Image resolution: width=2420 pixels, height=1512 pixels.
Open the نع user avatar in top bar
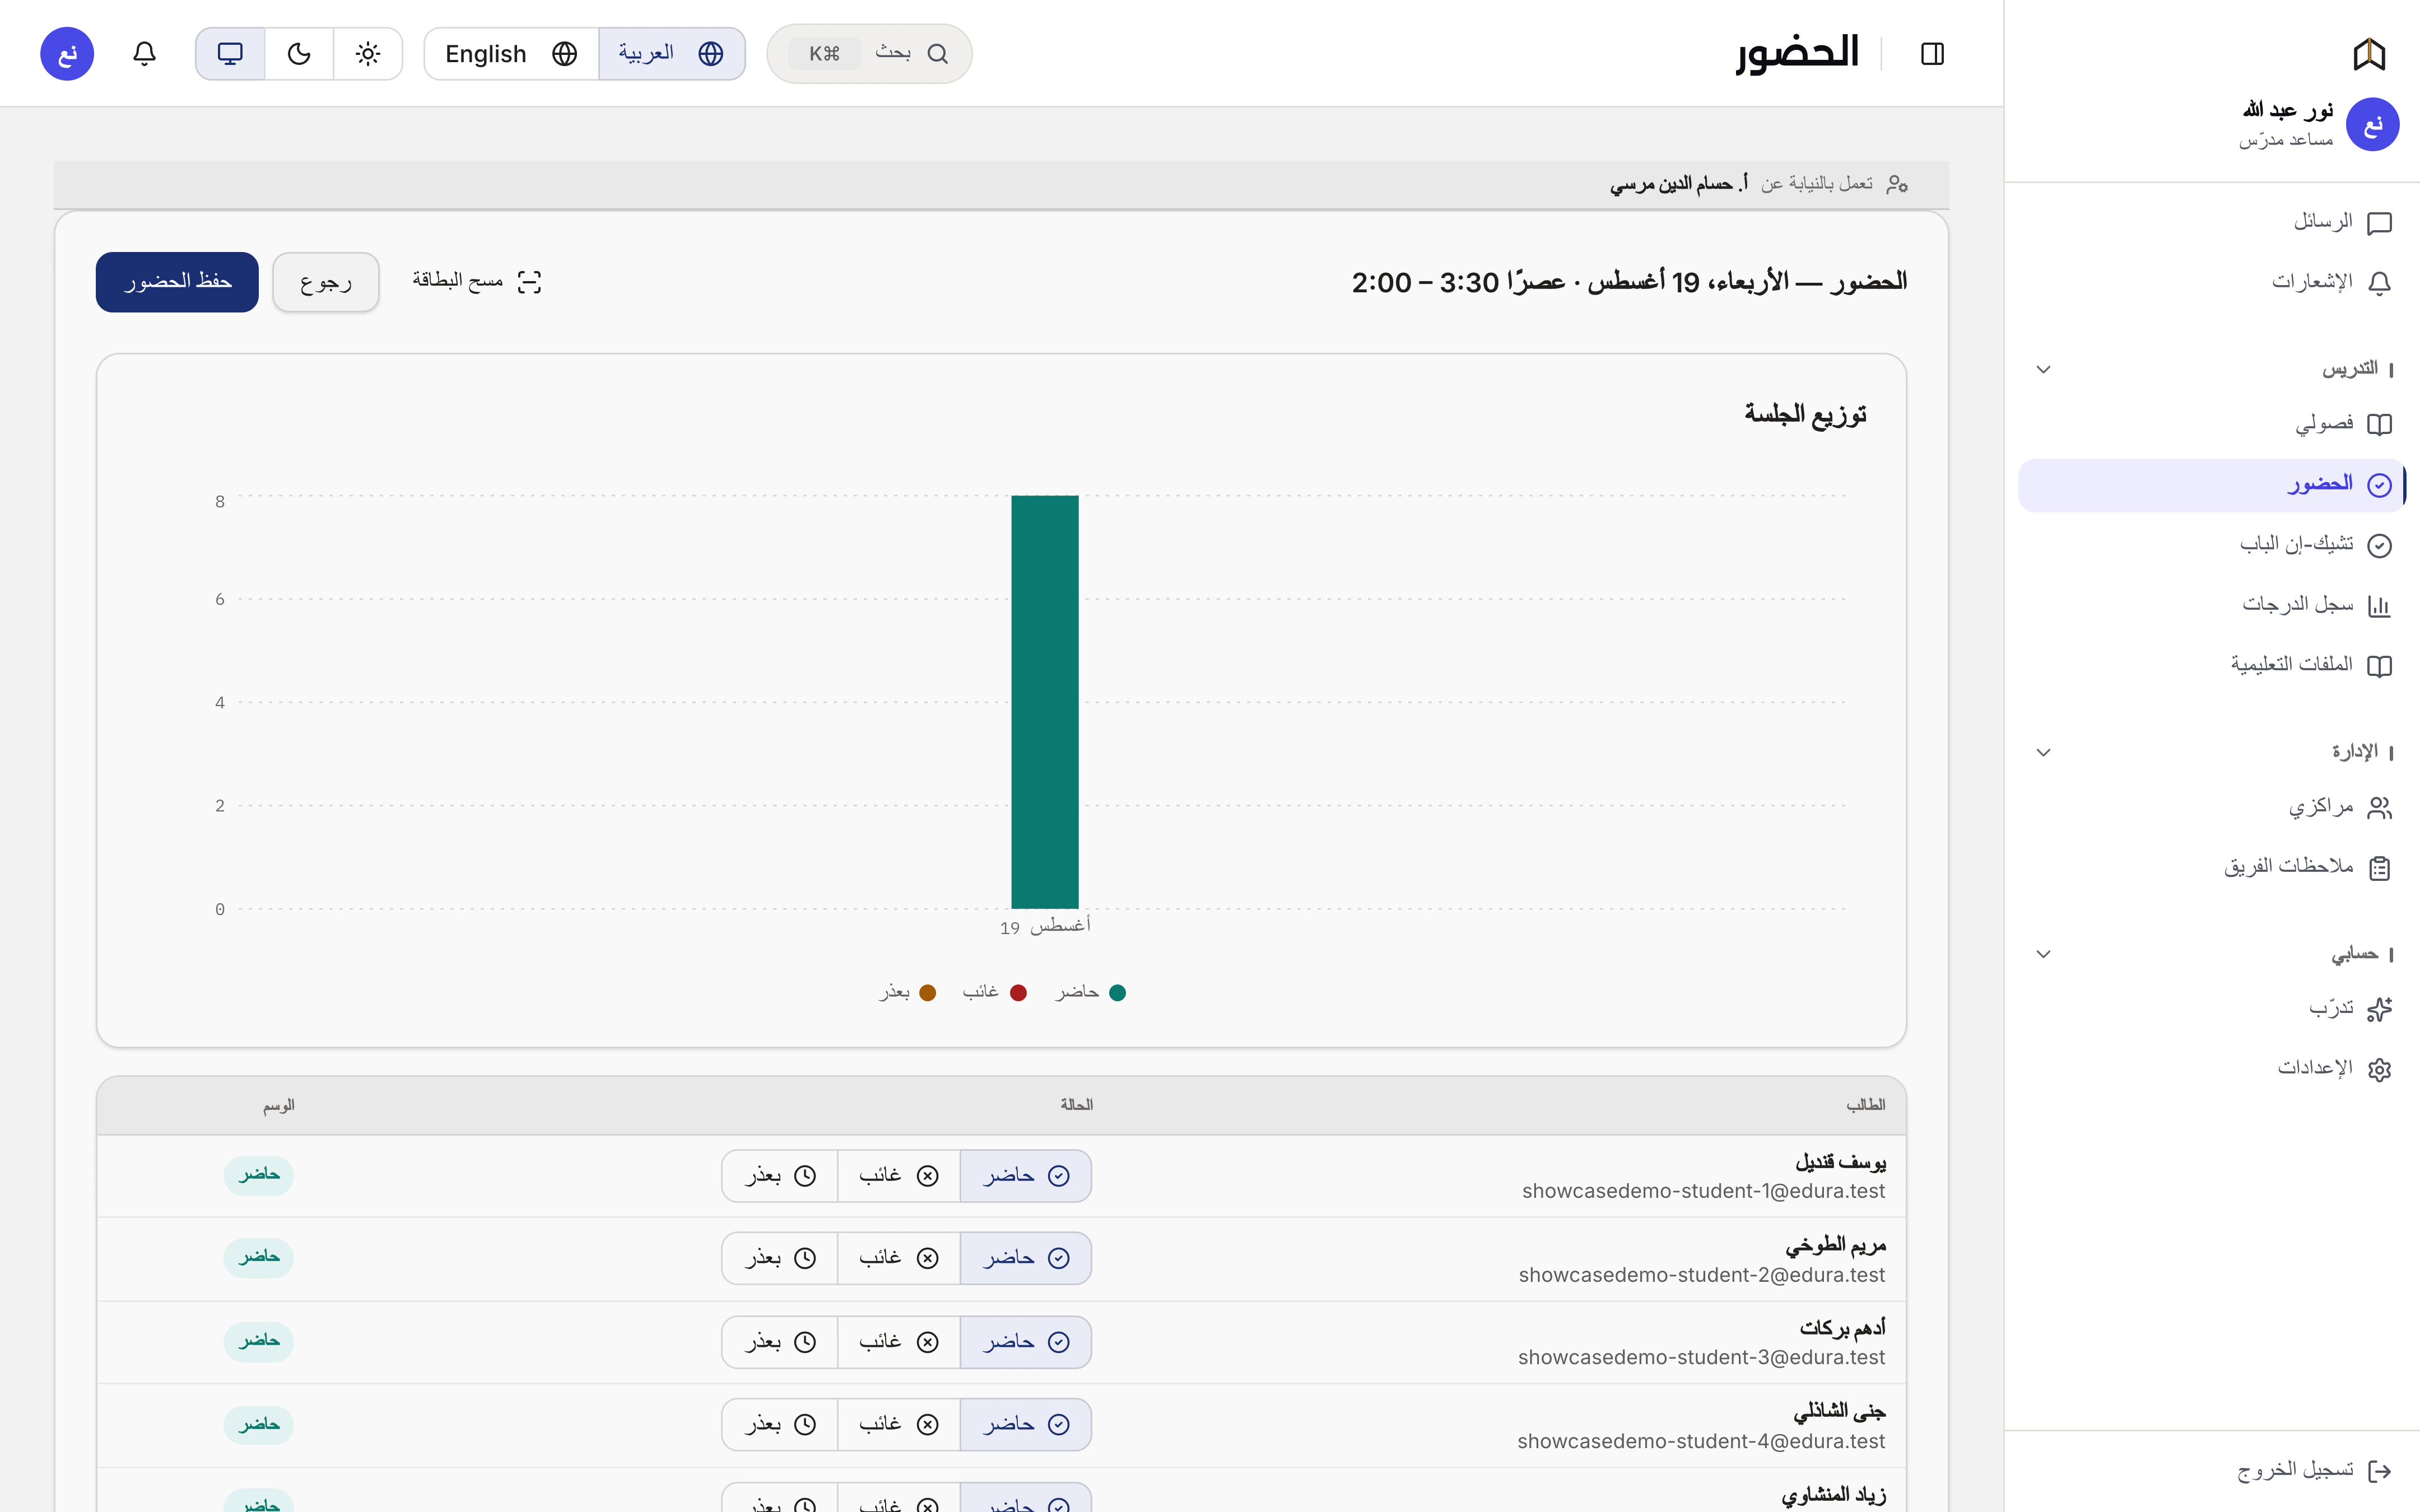point(67,53)
